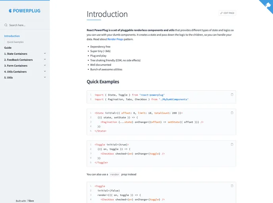This screenshot has height=203, width=273.
Task: Click the Quick Examples heading
Action: point(103,82)
